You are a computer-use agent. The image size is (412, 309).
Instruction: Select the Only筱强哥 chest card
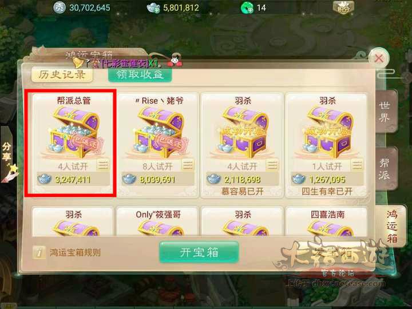(158, 221)
